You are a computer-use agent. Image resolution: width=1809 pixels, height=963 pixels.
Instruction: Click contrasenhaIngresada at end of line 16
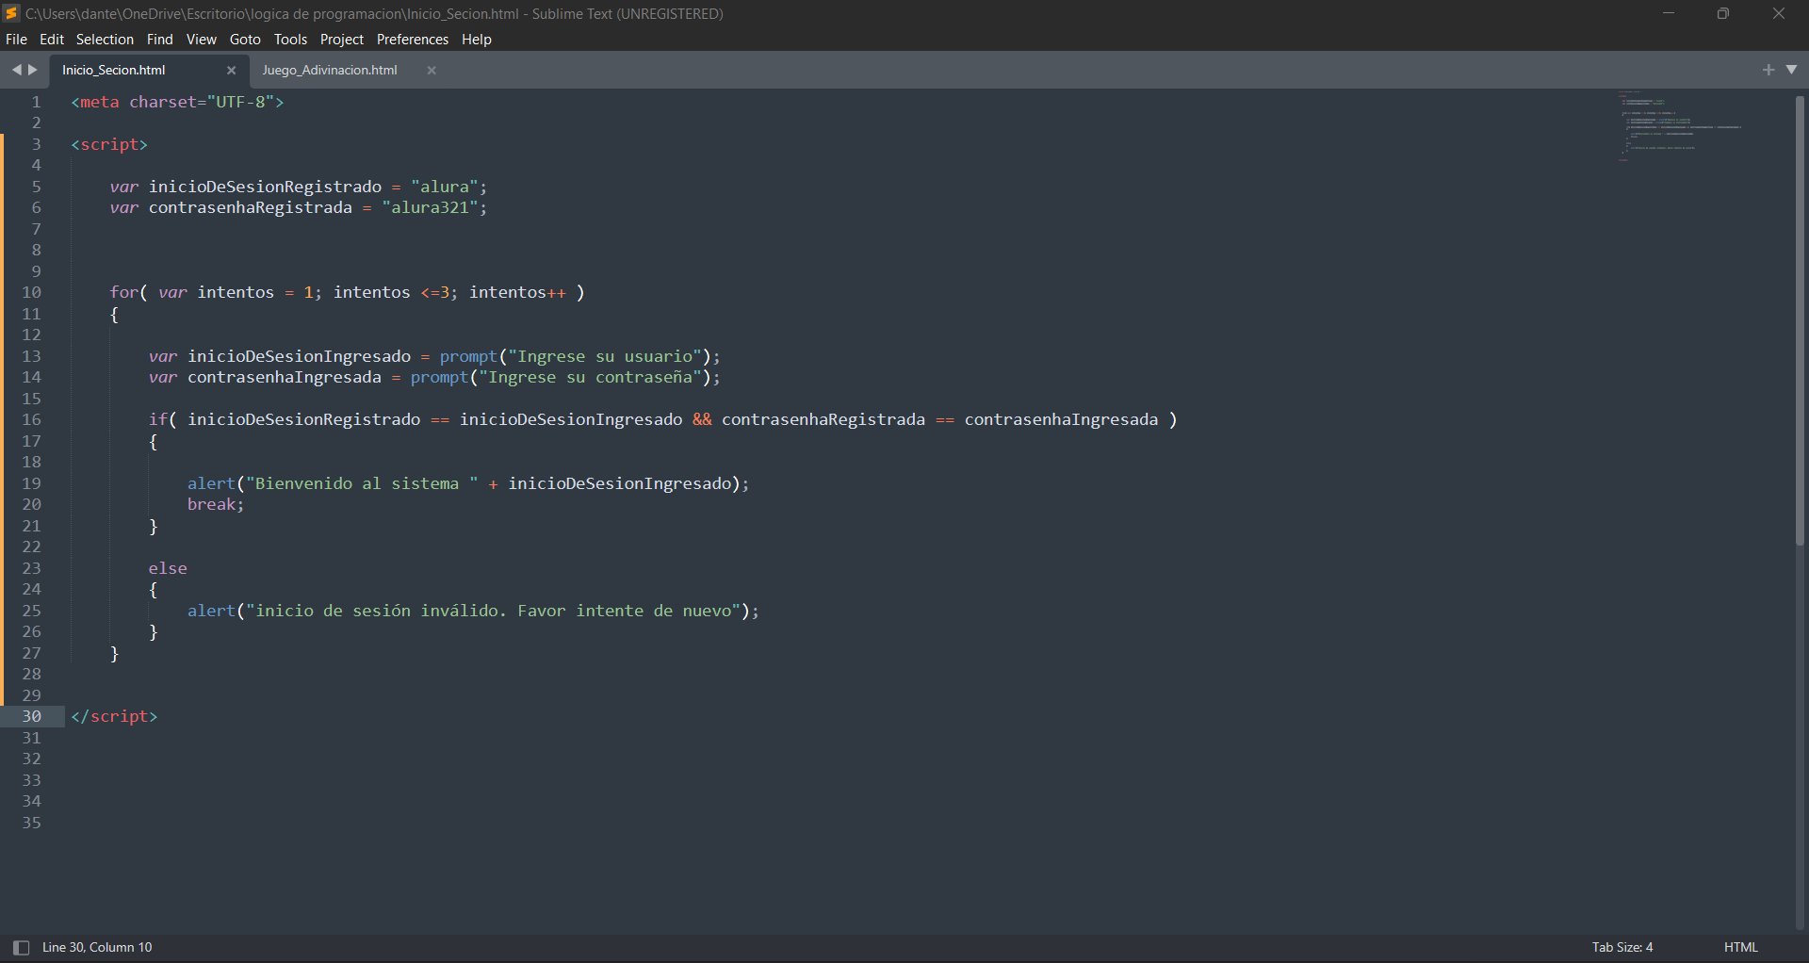pyautogui.click(x=1061, y=420)
